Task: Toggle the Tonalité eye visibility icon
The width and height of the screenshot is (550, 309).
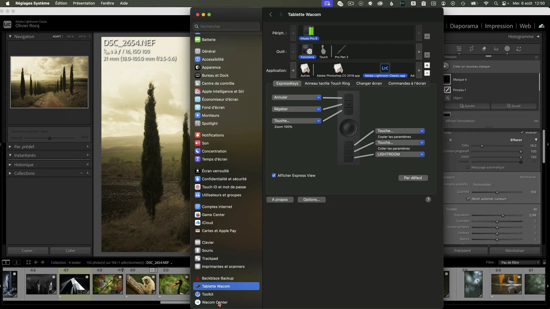Action: (x=535, y=209)
